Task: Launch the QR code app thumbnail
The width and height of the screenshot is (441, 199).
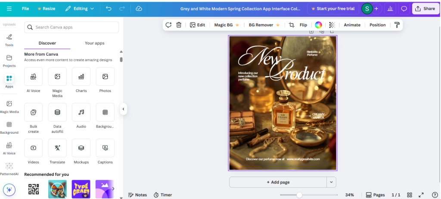Action: pyautogui.click(x=33, y=189)
